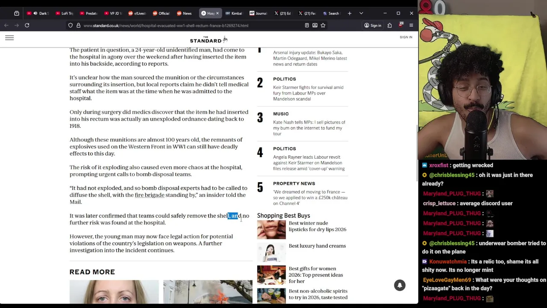Switch to the (21) Fac X tab

307,13
